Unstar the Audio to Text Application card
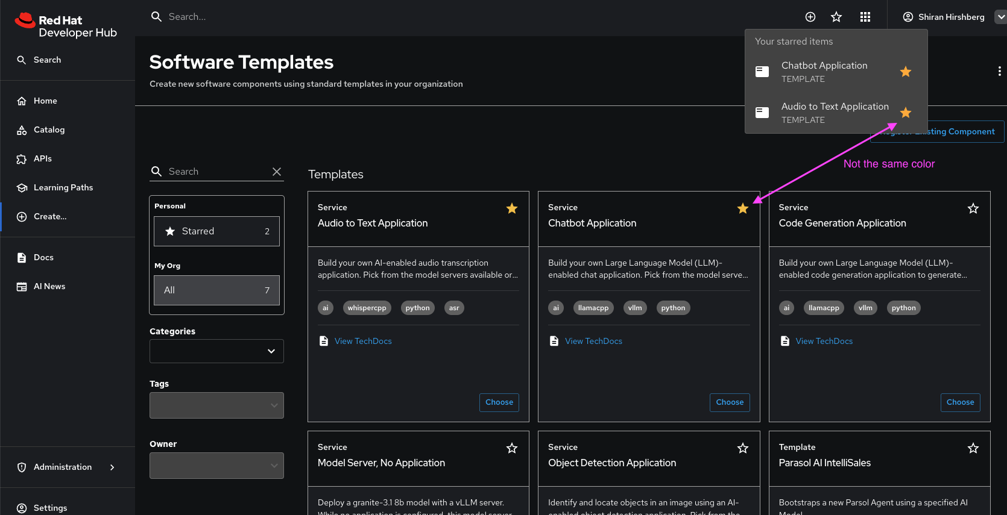Screen dimensions: 1007x515 coord(512,208)
